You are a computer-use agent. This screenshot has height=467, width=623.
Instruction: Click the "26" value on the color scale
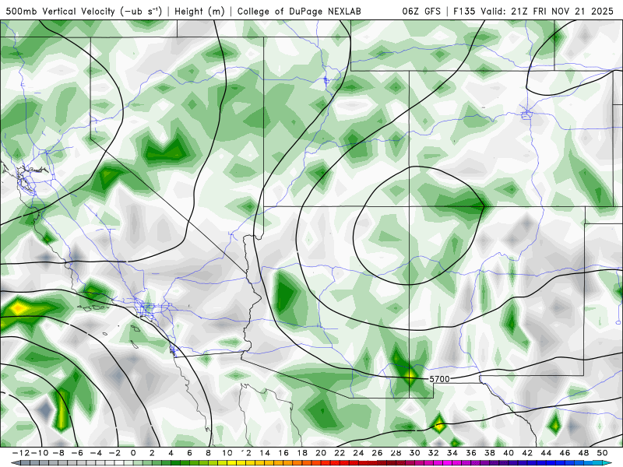pos(377,453)
